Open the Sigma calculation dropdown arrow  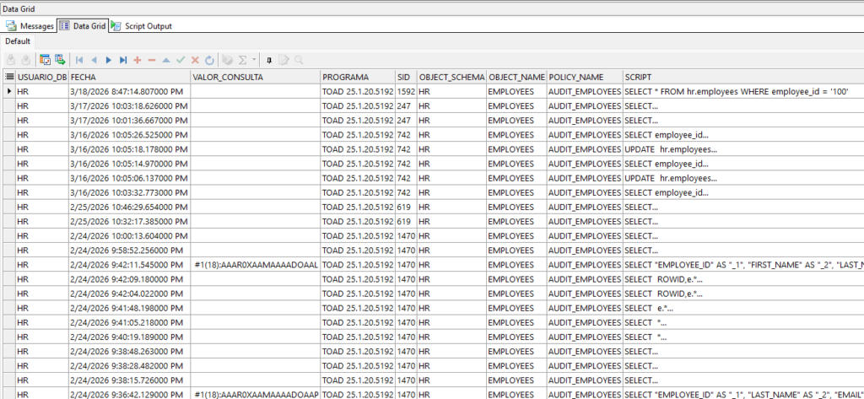[x=254, y=60]
